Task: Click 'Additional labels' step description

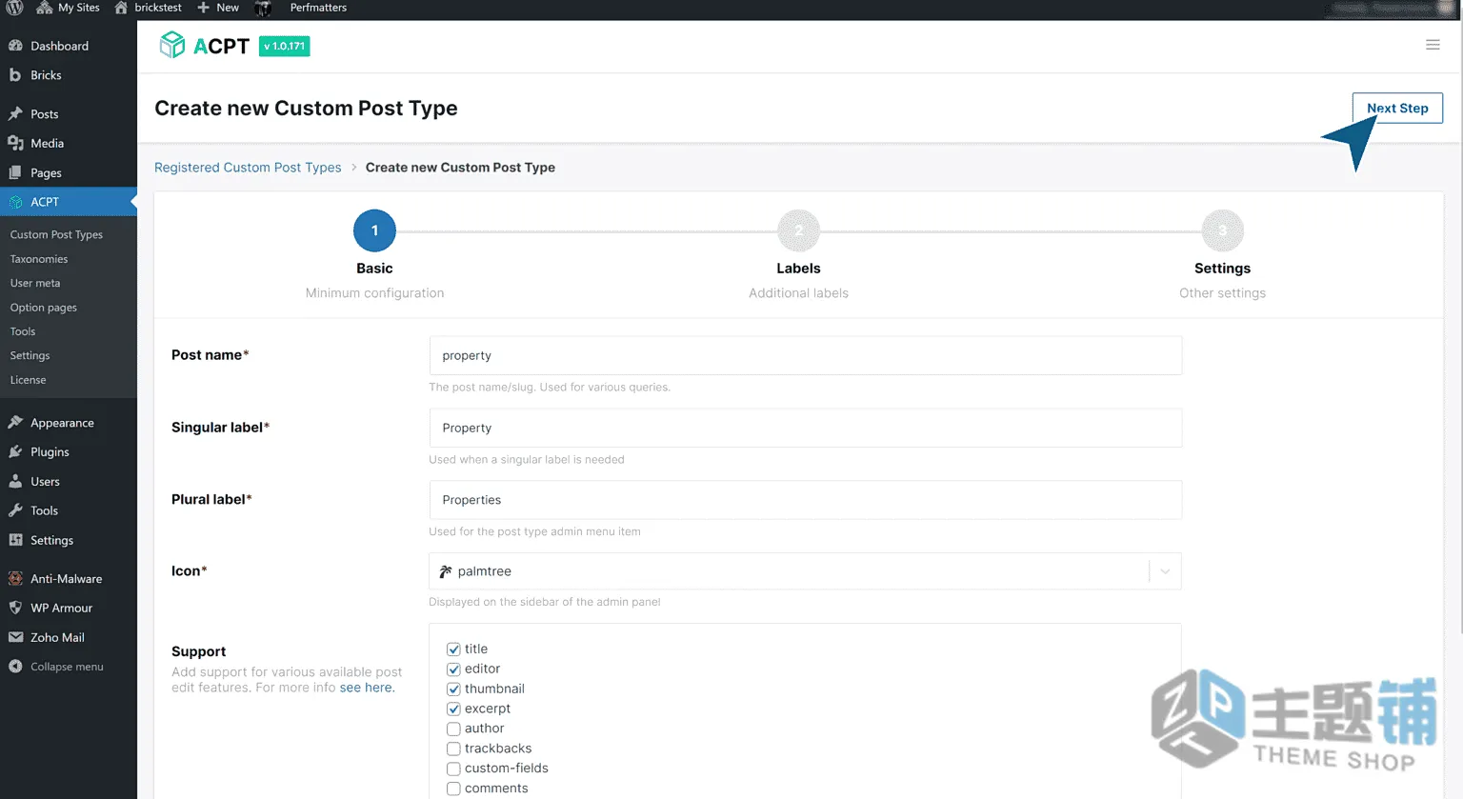Action: [x=798, y=293]
